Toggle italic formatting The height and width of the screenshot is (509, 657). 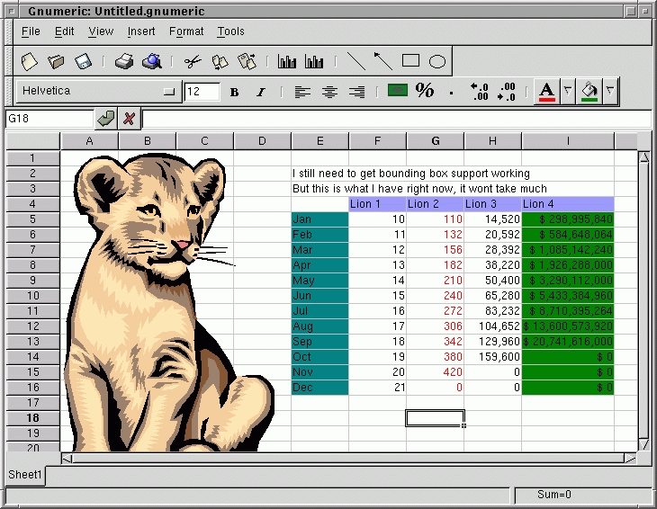[261, 92]
